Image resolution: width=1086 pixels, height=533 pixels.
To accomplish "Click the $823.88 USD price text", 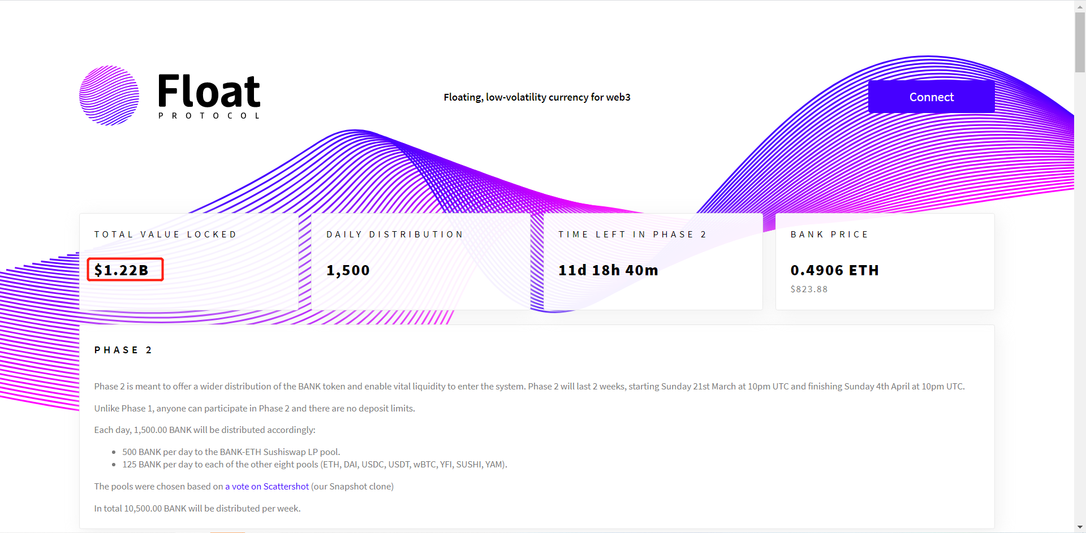I will click(809, 289).
